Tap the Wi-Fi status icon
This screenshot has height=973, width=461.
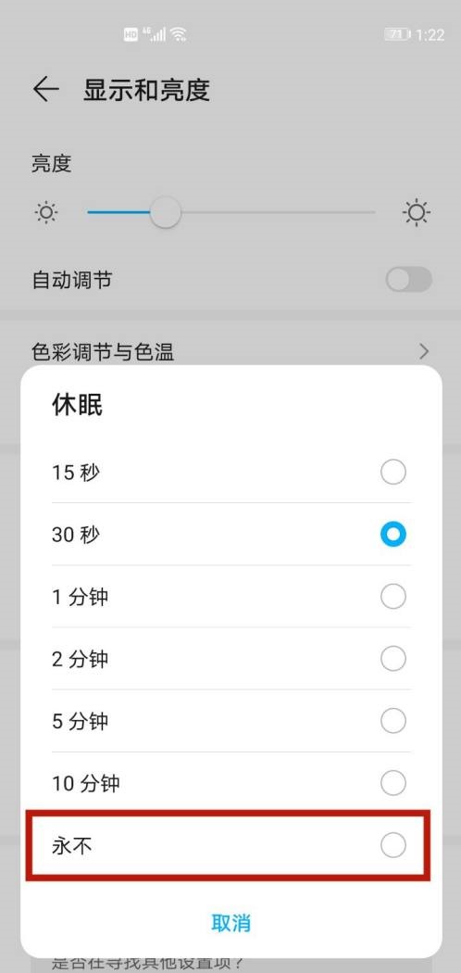coord(179,34)
